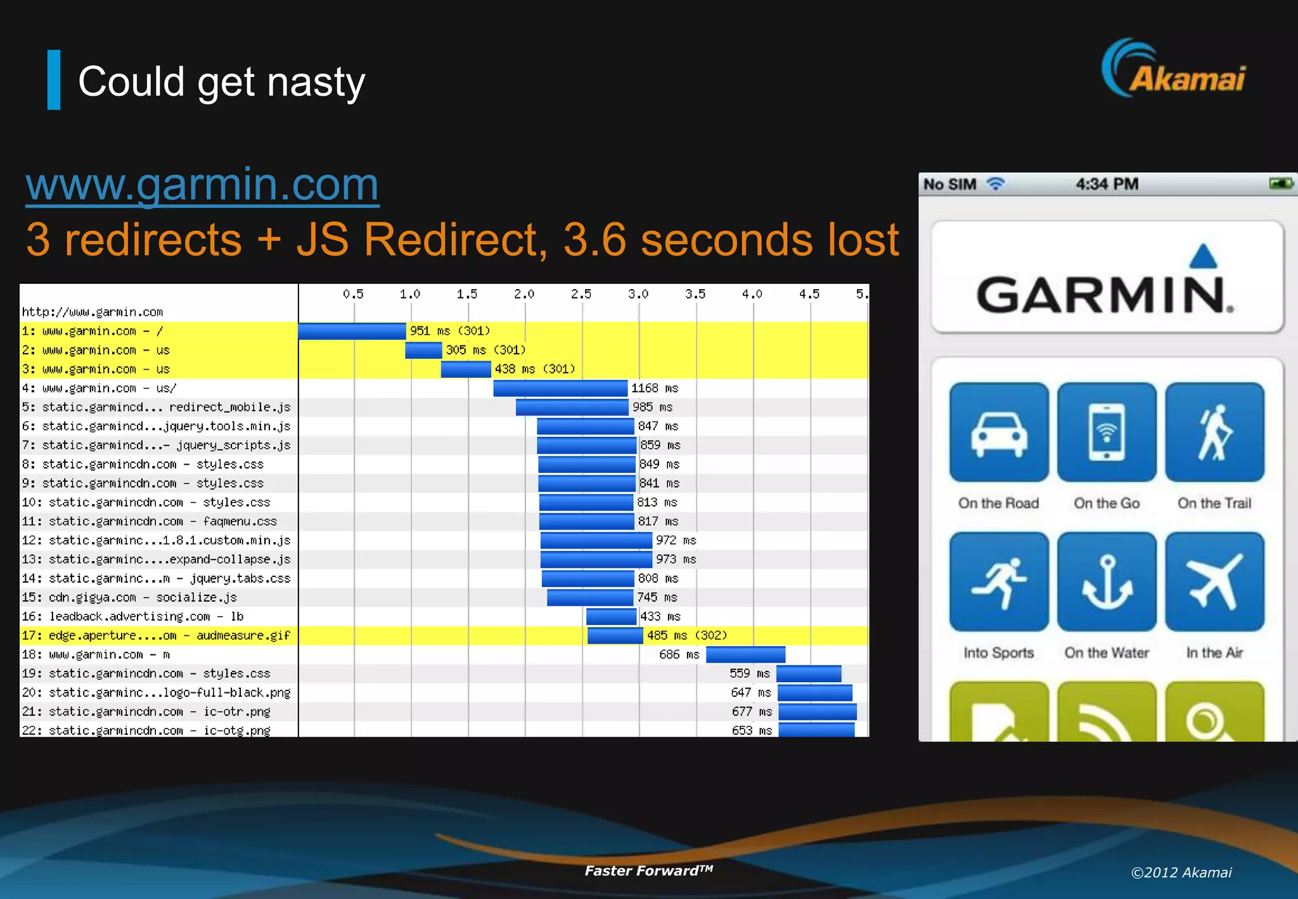Screen dimensions: 1298x899
Task: Select row 6 jquery.tools.min.js
Action: pyautogui.click(x=444, y=426)
